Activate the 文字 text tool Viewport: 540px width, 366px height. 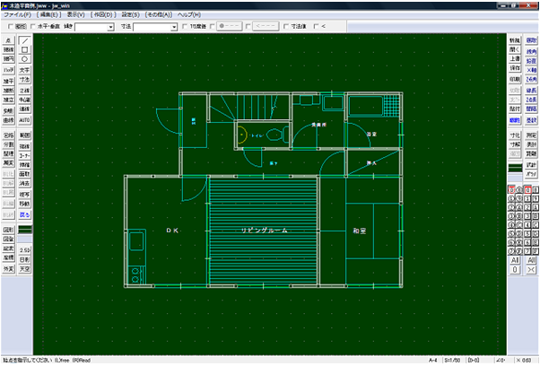(x=24, y=69)
